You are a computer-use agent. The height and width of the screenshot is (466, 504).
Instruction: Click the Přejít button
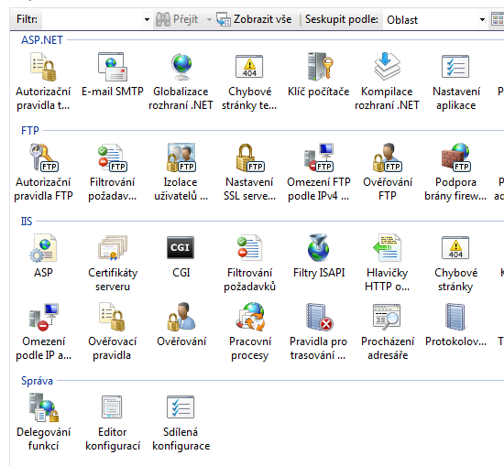pos(177,19)
